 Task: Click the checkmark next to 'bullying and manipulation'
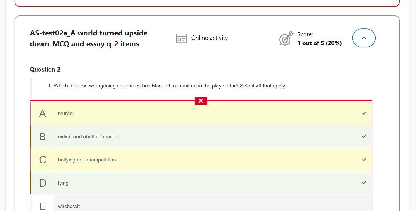[364, 160]
